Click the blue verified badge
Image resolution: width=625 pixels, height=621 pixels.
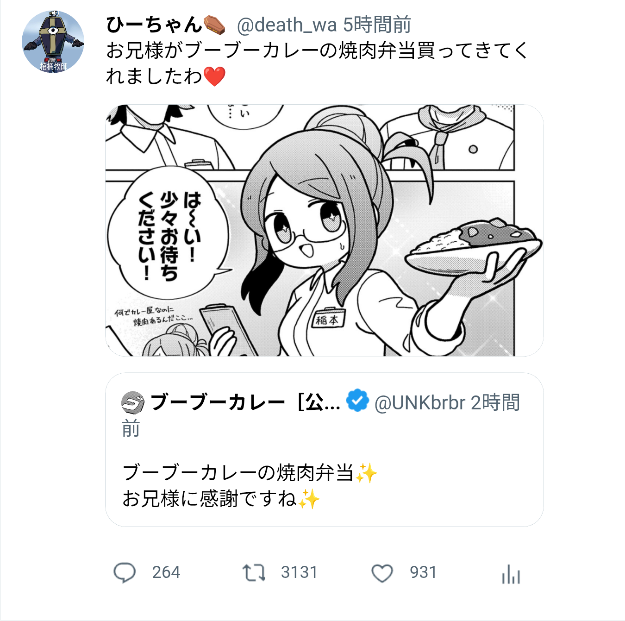357,401
